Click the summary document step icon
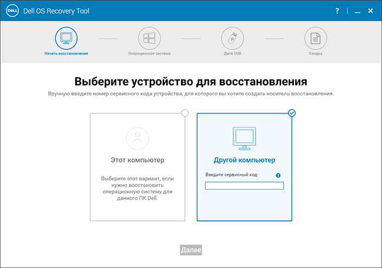Image resolution: width=382 pixels, height=268 pixels. pos(316,38)
